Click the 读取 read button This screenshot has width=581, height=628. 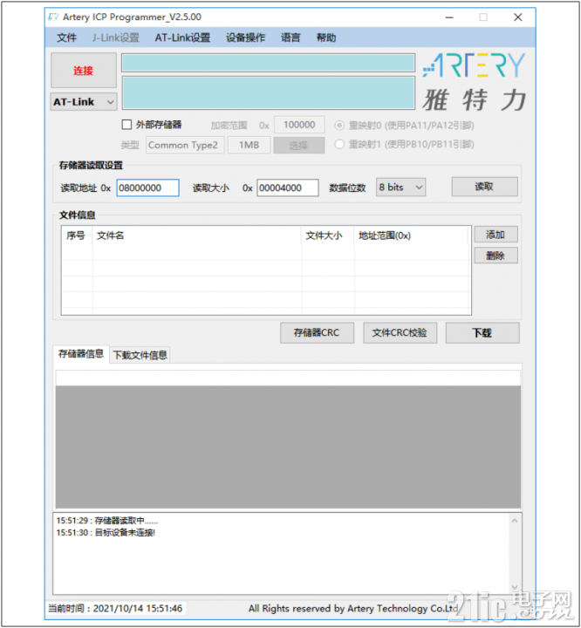click(x=484, y=187)
